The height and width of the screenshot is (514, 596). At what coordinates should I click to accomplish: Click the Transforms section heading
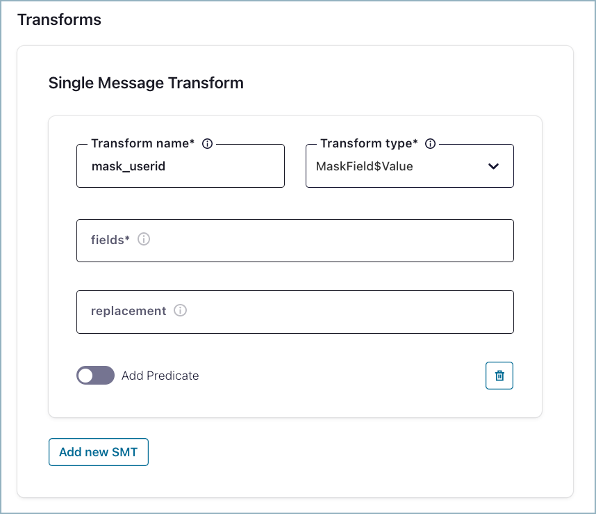click(x=59, y=19)
